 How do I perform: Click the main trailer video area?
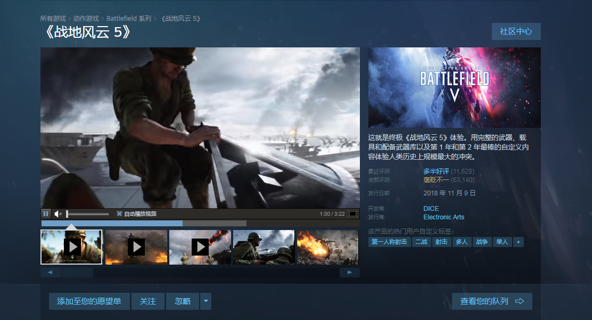coord(200,128)
